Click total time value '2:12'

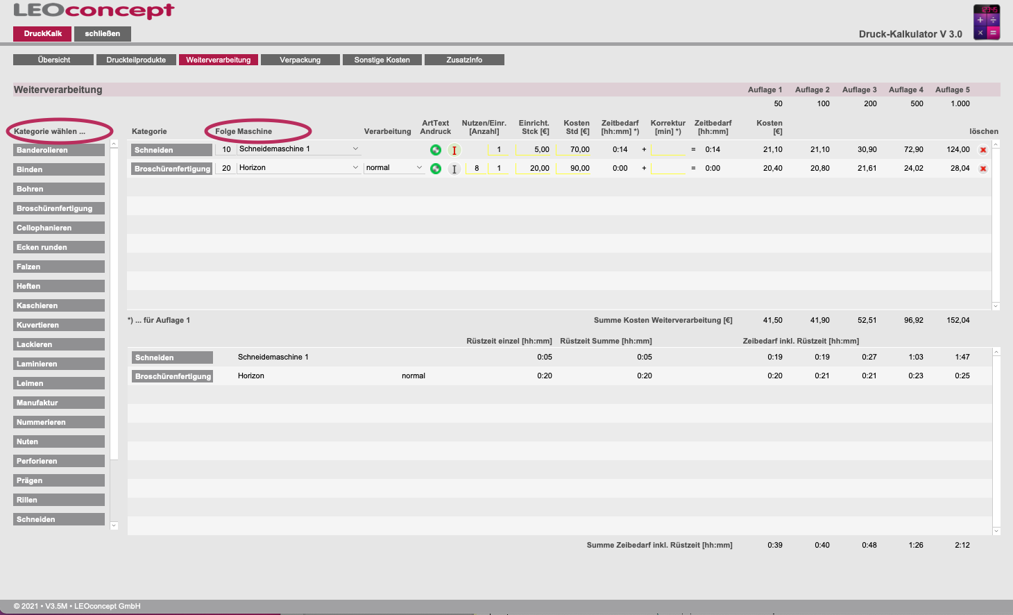[962, 545]
